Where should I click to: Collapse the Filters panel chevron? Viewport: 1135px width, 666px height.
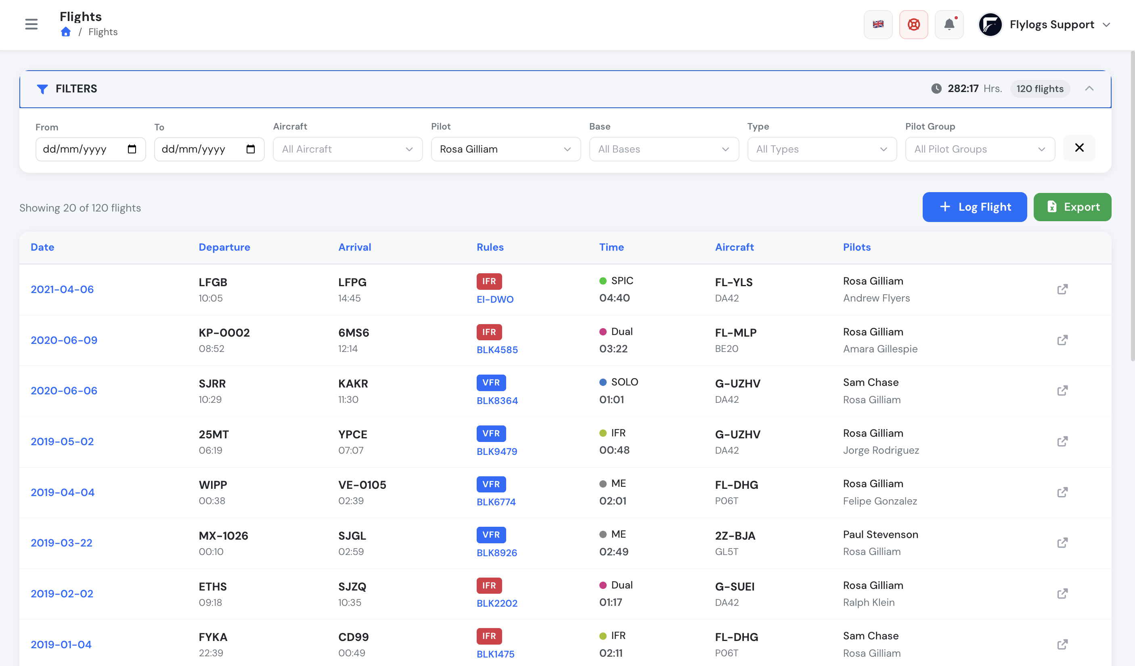(x=1089, y=89)
